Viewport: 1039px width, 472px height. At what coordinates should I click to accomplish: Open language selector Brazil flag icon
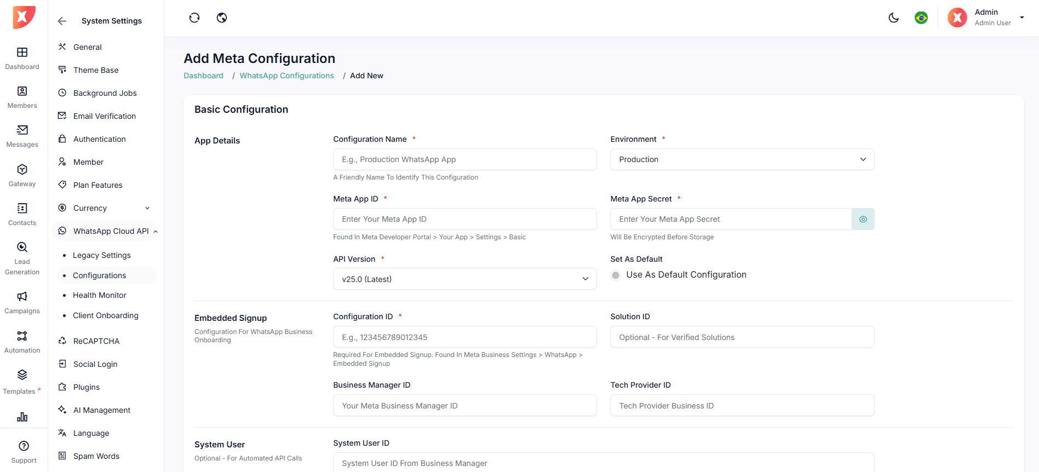pyautogui.click(x=921, y=18)
